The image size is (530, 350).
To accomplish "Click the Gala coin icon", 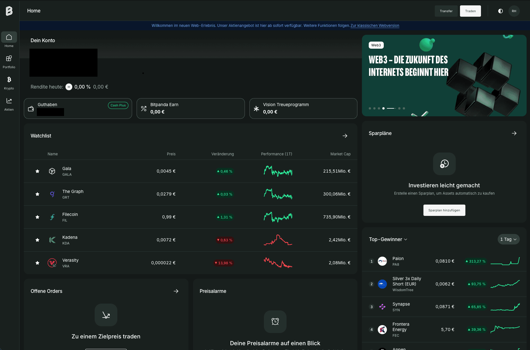I will point(52,171).
